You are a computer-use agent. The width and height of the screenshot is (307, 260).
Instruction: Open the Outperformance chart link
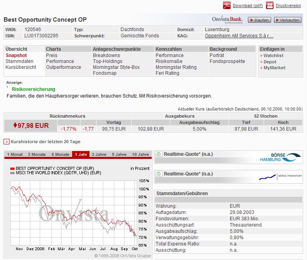63,67
